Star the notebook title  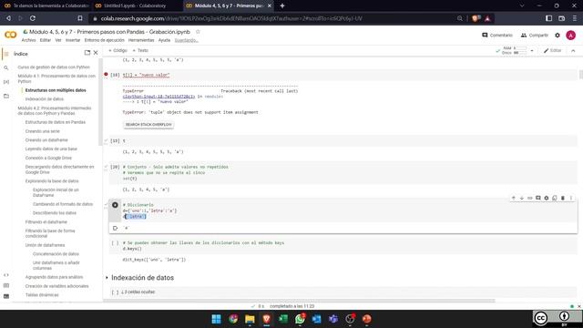198,32
